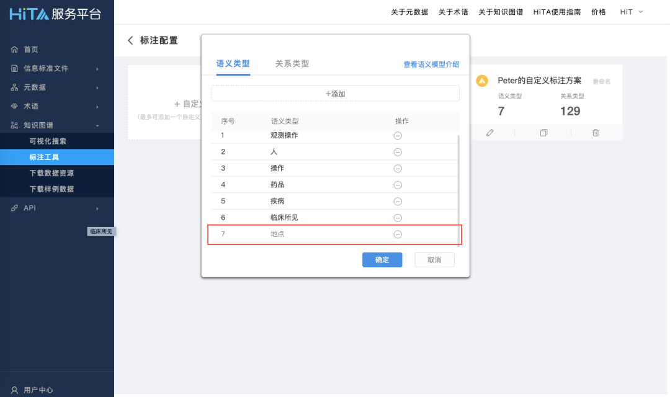Click the 观测操作 cell in row 1
Viewport: 670px width, 397px height.
[284, 135]
